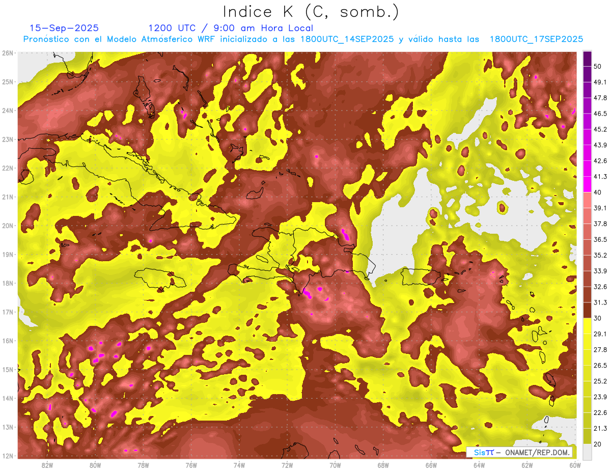
Task: Click the longitude label "60W"
Action: coord(575,465)
